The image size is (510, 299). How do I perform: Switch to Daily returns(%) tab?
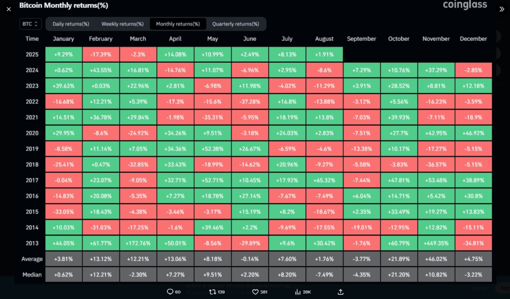click(71, 24)
